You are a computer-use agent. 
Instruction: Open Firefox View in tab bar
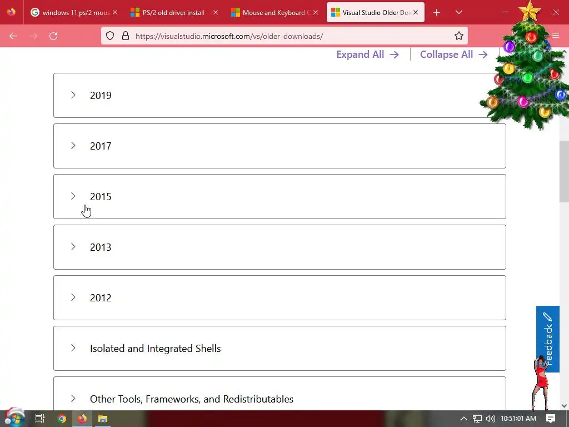click(11, 12)
